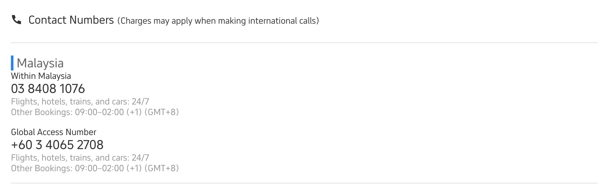Screen dimensions: 607x189
Task: Click Other Bookings hours under Global Access
Action: (x=95, y=168)
